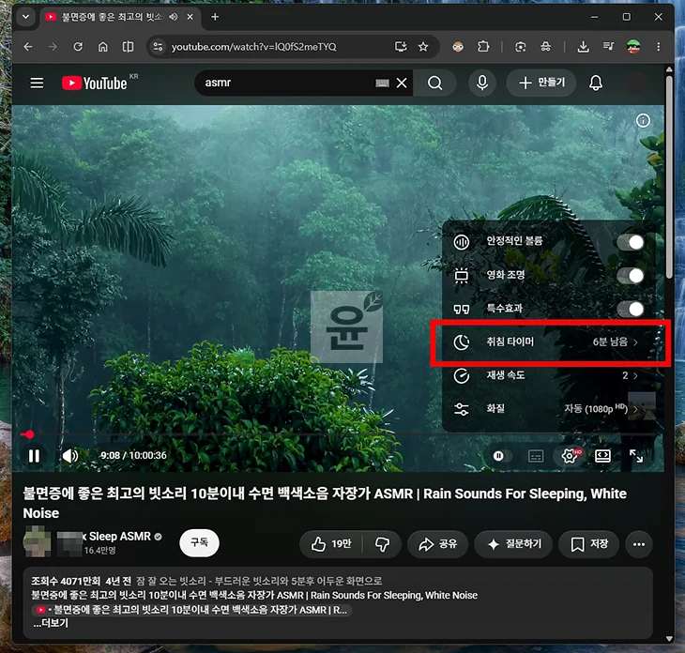
Task: Dislike the video
Action: 382,544
